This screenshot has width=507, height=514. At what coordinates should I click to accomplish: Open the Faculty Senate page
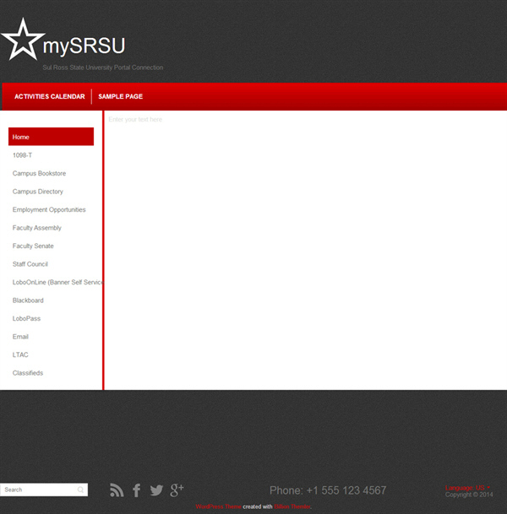click(x=33, y=246)
